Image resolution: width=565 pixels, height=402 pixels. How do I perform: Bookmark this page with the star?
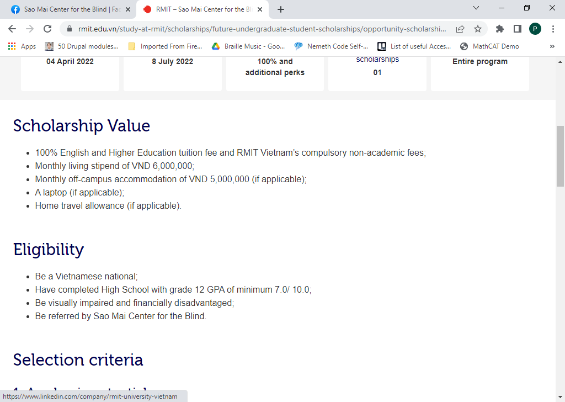[478, 29]
